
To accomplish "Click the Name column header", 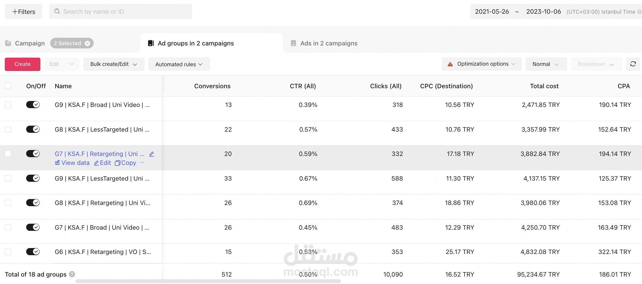I will (x=63, y=86).
